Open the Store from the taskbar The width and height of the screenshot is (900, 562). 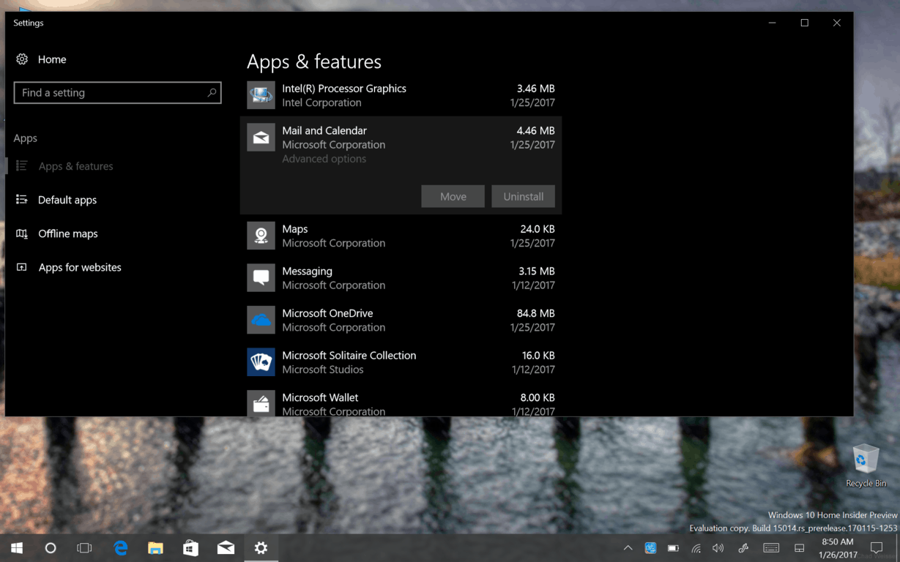190,547
